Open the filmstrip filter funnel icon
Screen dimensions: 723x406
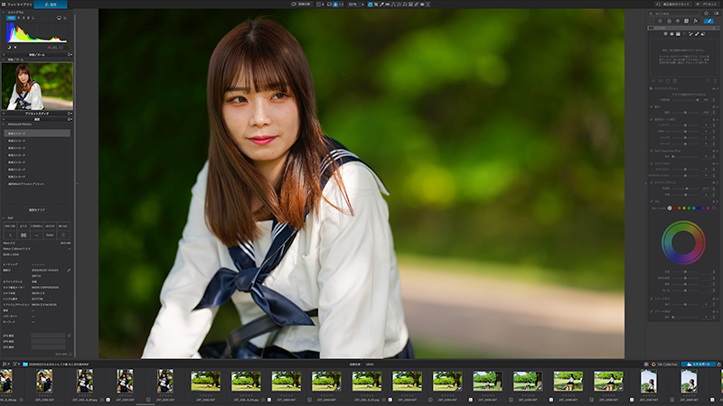click(x=14, y=364)
